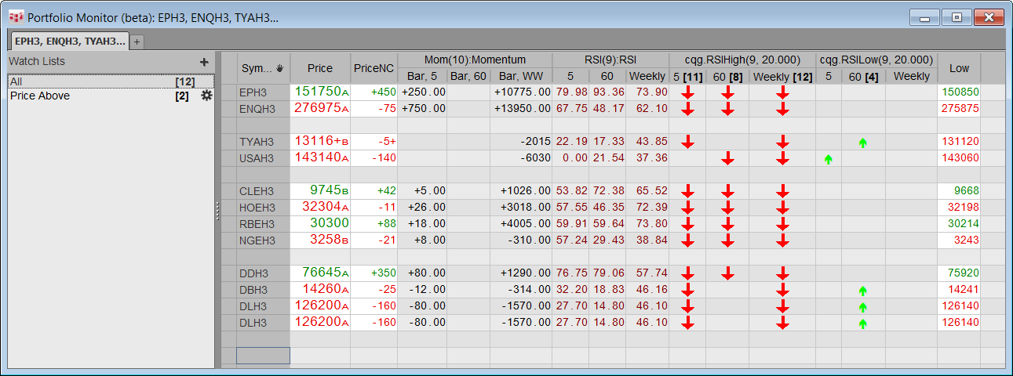Image resolution: width=1013 pixels, height=376 pixels.
Task: Click green up arrow in DBH3 row
Action: 863,291
